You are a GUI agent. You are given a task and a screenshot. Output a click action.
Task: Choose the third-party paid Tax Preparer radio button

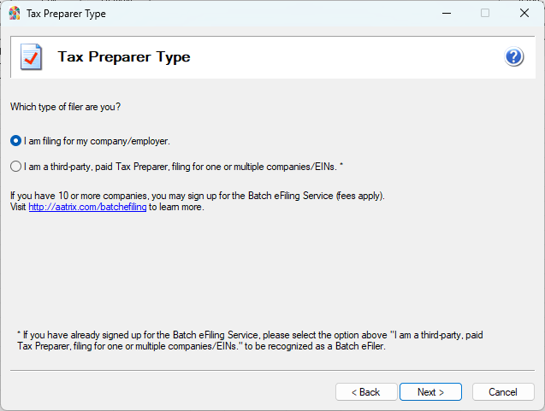16,167
